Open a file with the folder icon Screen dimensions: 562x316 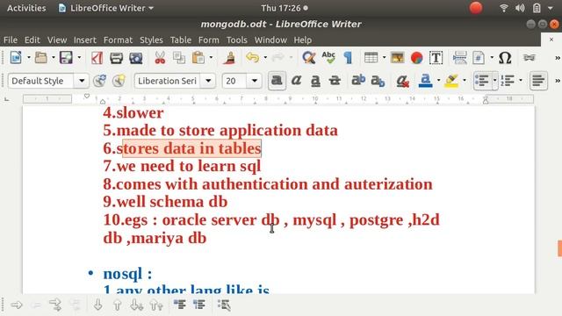[41, 58]
